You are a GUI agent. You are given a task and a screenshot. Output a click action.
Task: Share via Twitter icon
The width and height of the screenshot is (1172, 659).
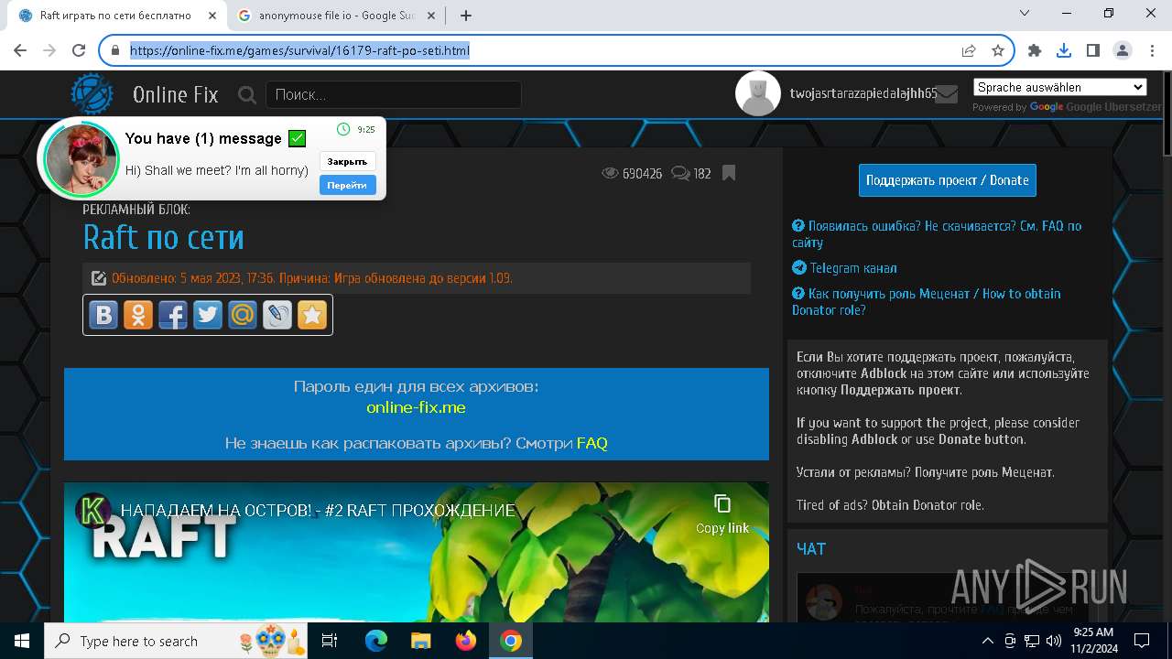[x=208, y=315]
